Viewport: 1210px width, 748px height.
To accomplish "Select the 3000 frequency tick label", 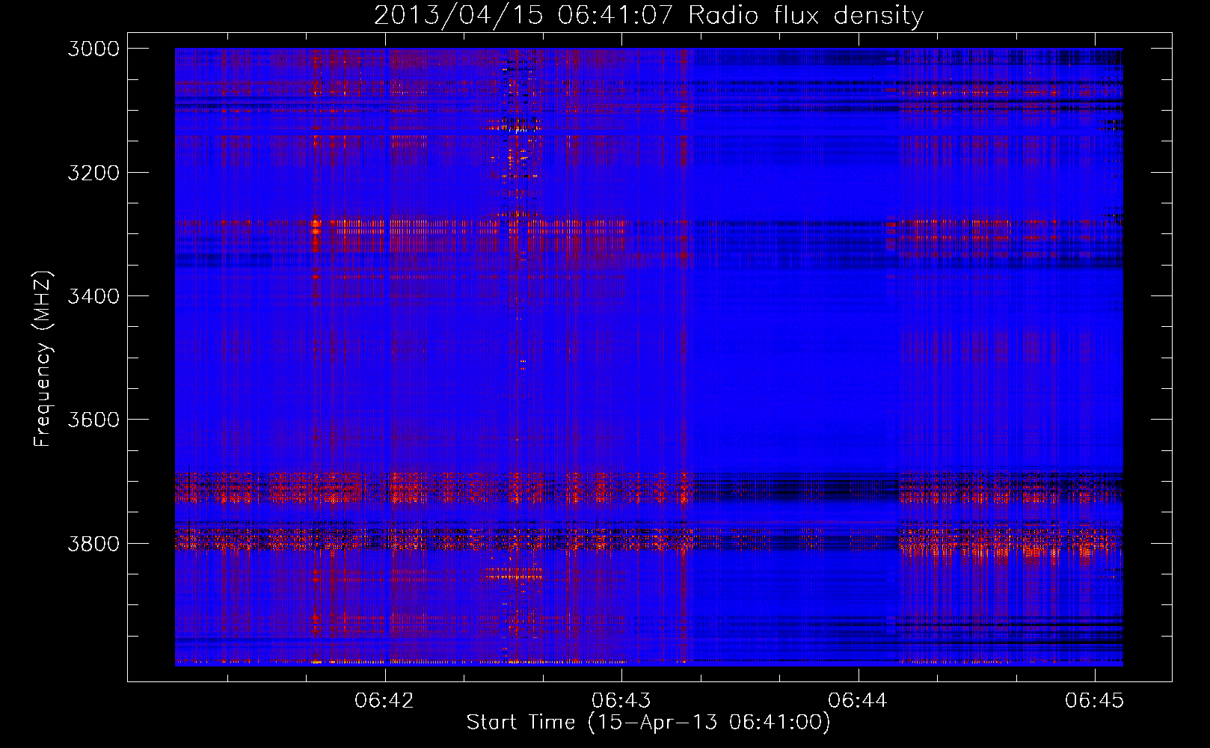I will pyautogui.click(x=93, y=49).
